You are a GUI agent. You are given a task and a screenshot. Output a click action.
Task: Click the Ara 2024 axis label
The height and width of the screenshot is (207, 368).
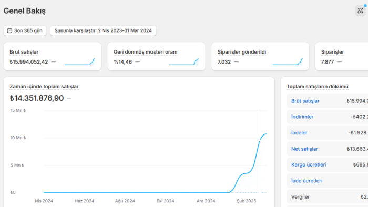(206, 201)
